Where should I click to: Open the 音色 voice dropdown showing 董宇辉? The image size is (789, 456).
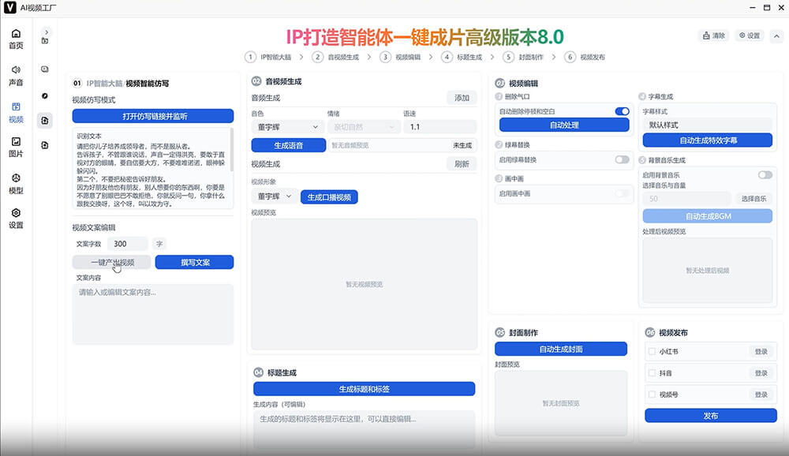[286, 126]
